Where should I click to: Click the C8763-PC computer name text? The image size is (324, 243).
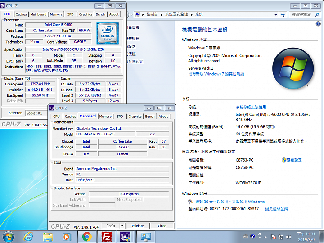coord(244,160)
